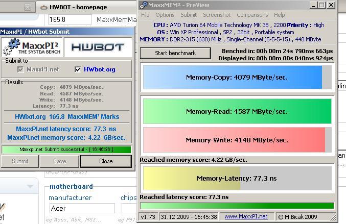Click the Close button in submit dialog
This screenshot has height=224, width=346.
click(x=106, y=161)
